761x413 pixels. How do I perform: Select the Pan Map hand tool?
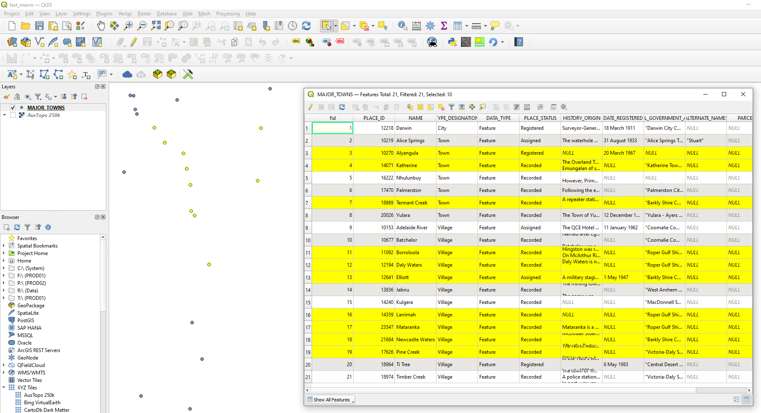101,26
